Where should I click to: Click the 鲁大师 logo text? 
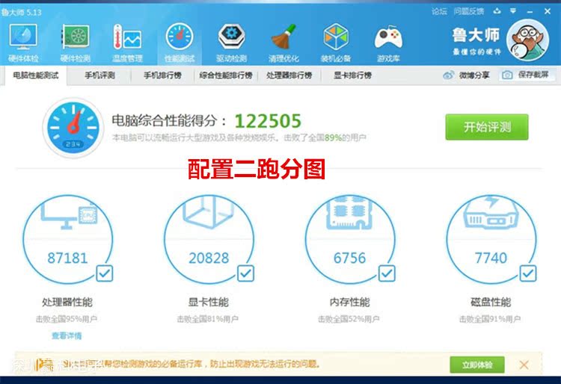(x=476, y=35)
